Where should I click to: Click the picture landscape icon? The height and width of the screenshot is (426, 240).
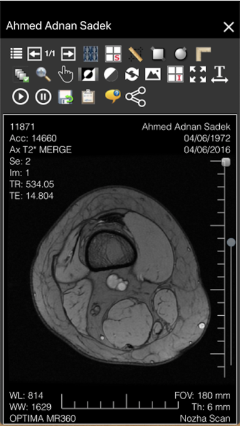coord(152,75)
